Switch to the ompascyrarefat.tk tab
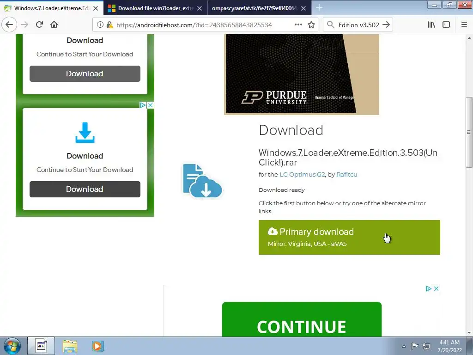 click(260, 8)
